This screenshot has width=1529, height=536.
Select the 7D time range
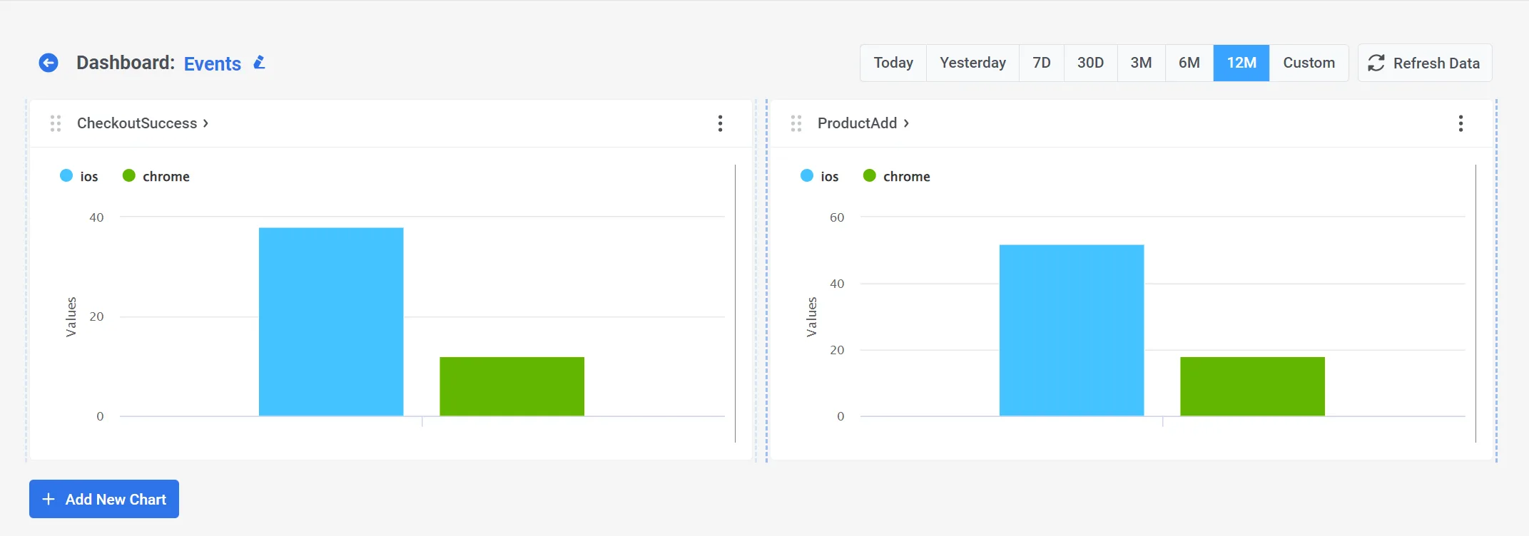tap(1042, 63)
